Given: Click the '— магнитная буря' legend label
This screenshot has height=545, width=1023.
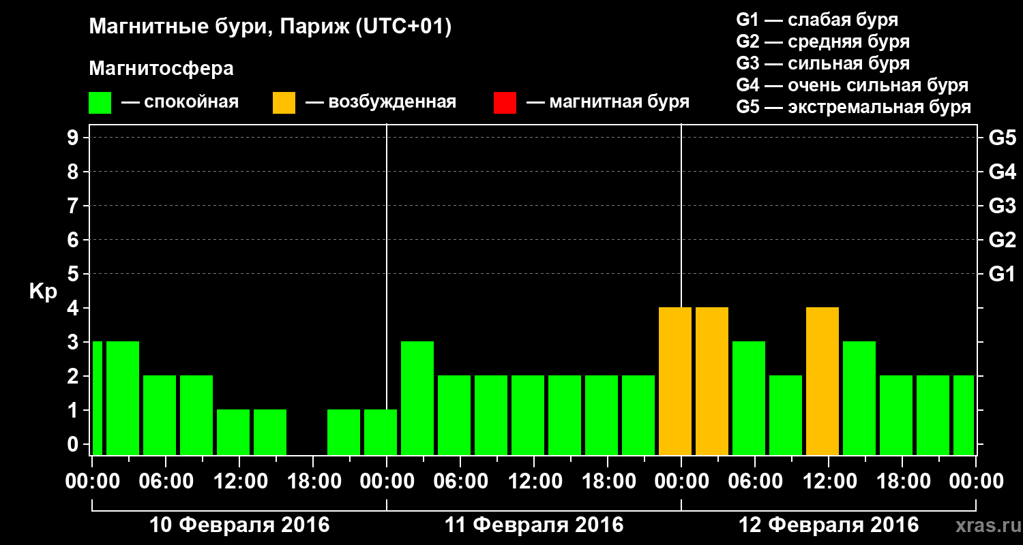Looking at the screenshot, I should (608, 103).
